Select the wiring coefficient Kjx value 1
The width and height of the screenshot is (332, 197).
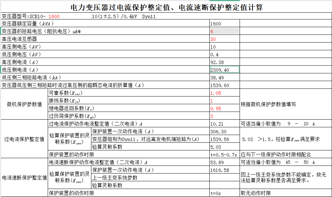pyautogui.click(x=224, y=101)
